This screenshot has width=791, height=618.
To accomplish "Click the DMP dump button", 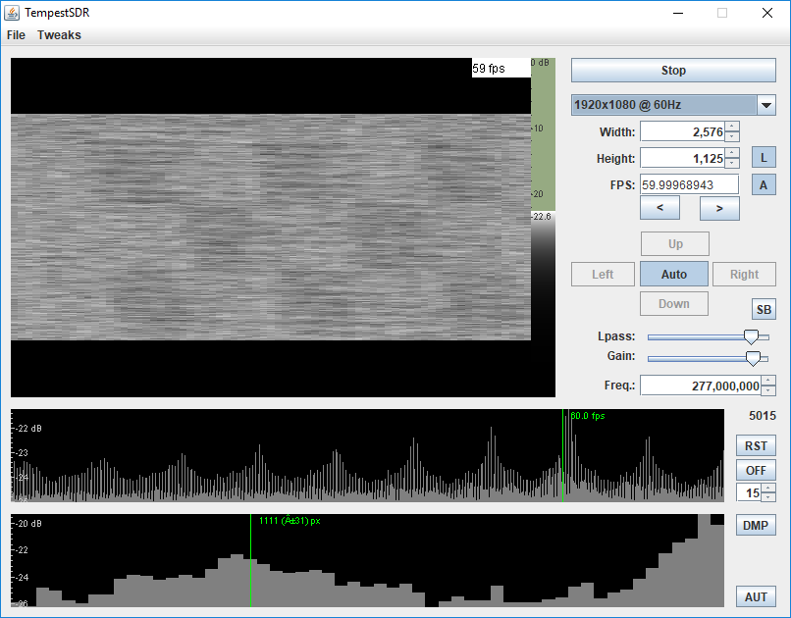I will [756, 526].
